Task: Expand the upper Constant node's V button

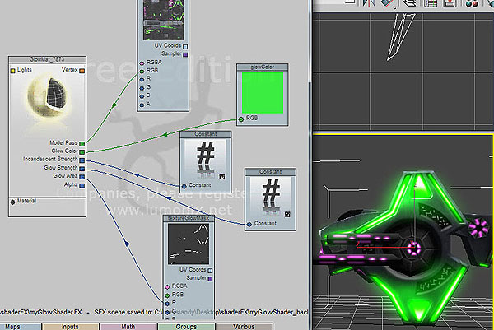Action: pyautogui.click(x=221, y=176)
